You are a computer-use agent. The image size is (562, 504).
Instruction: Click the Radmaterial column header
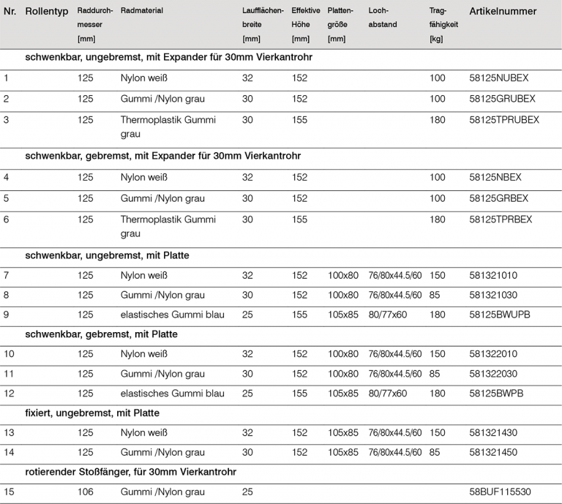(x=141, y=12)
